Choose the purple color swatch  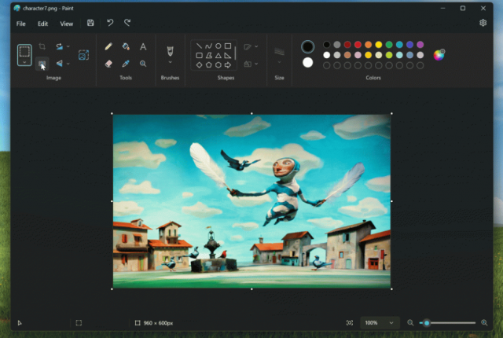420,45
